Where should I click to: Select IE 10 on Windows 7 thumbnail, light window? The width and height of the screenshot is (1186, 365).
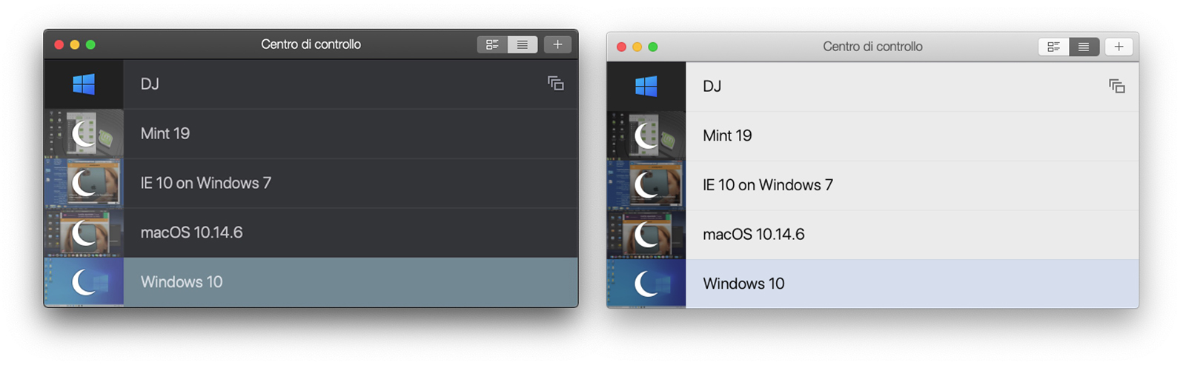pos(646,186)
